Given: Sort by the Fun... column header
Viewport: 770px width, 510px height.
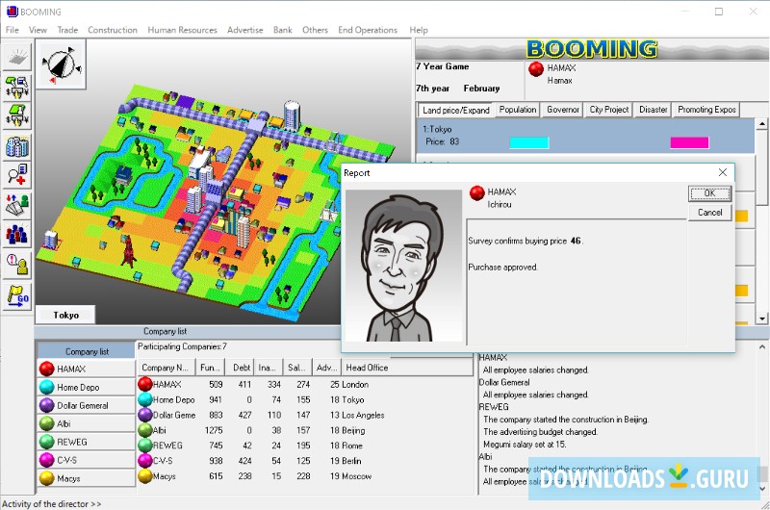Looking at the screenshot, I should [x=210, y=368].
